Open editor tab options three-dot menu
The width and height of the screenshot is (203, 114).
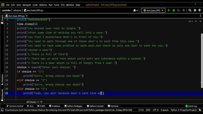click(200, 16)
